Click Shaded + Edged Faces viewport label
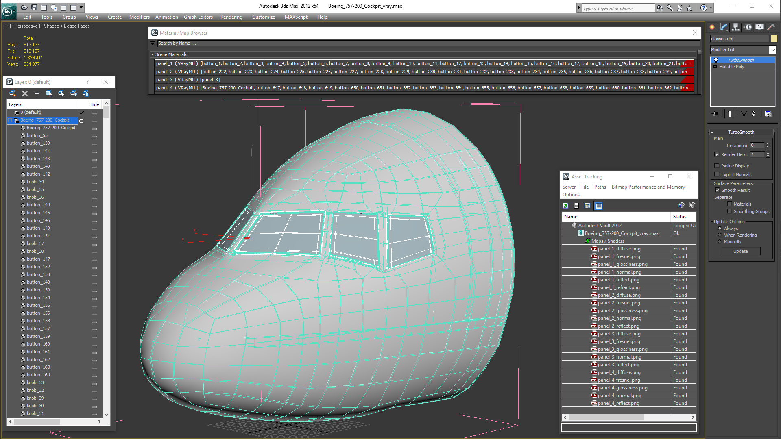The image size is (781, 439). point(67,26)
